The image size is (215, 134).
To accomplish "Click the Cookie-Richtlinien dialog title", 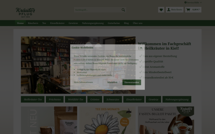I will 82,48.
